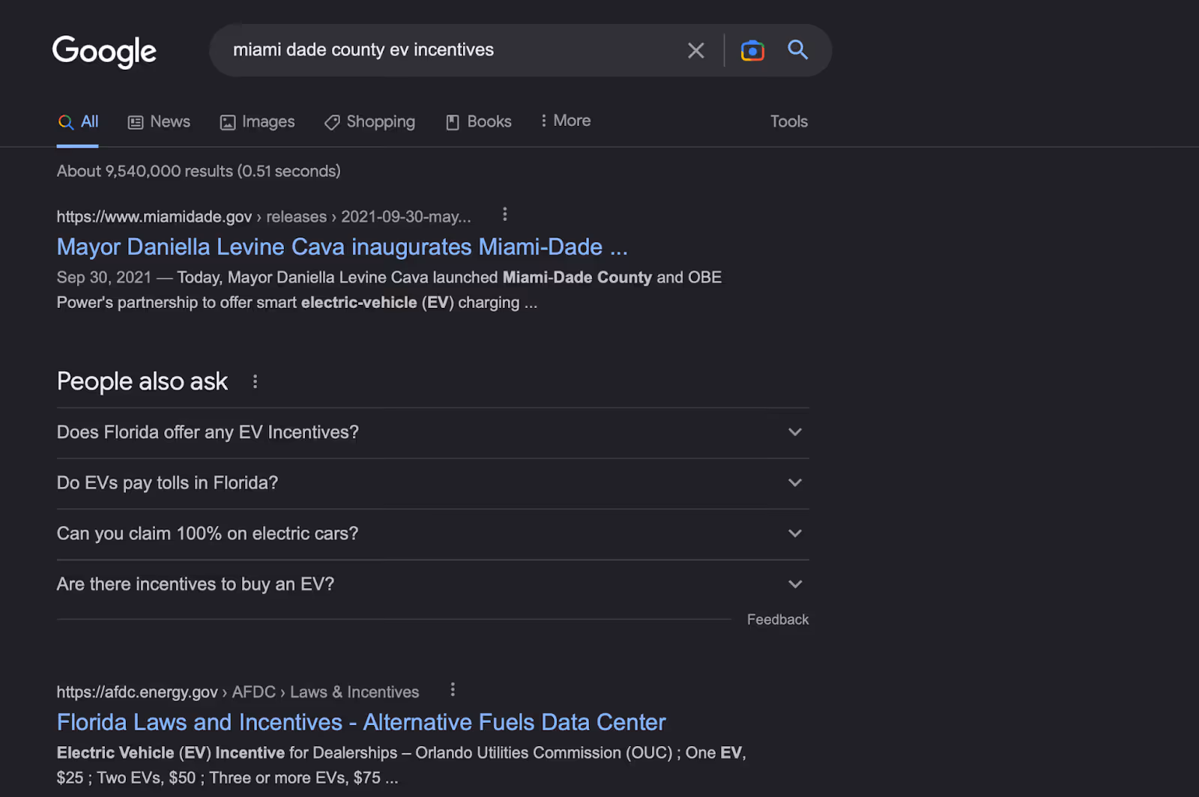Click the miamidade.gov URL breadcrumb
1199x797 pixels.
coord(264,216)
